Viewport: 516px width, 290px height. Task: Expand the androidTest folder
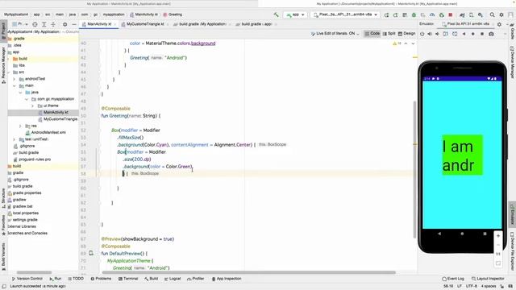[15, 79]
